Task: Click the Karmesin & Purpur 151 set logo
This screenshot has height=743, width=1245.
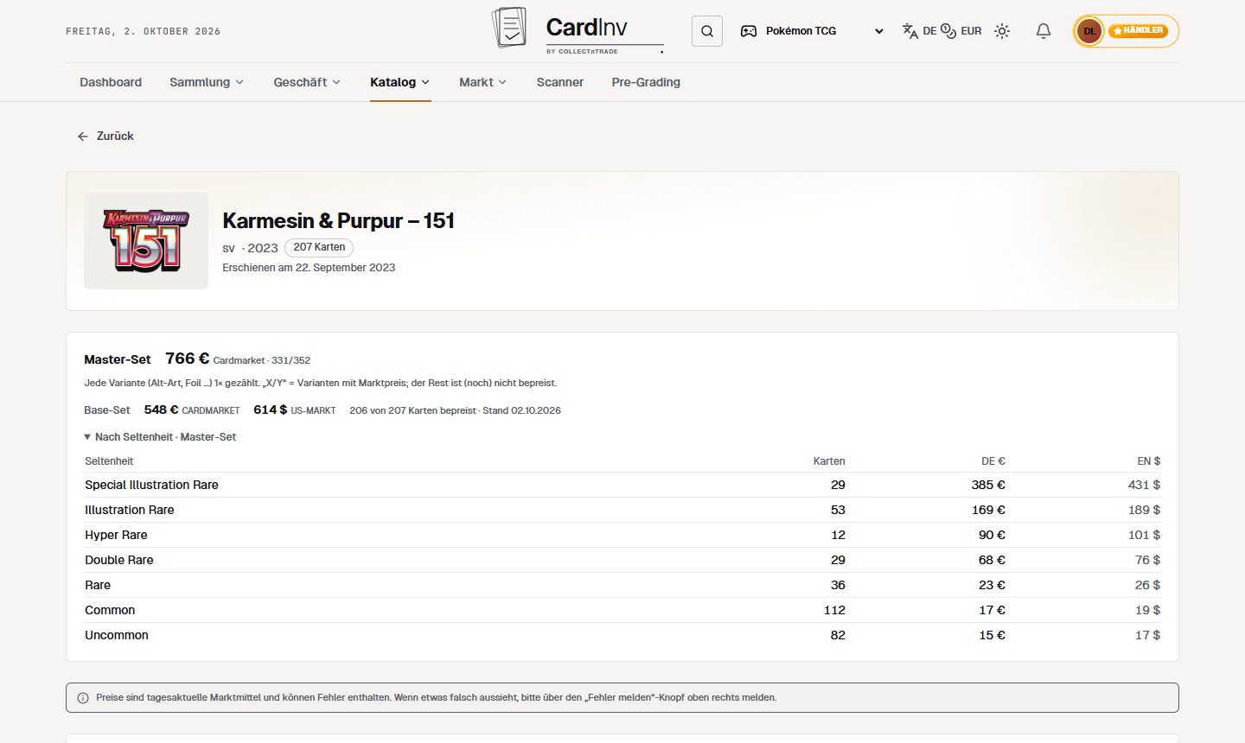Action: point(146,241)
